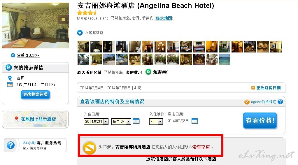Click 在地图上显示酒店 link
The width and height of the screenshot is (298, 165).
pyautogui.click(x=38, y=119)
